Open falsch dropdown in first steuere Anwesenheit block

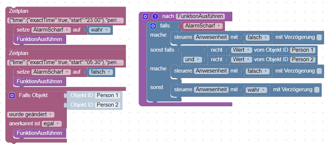tap(258, 37)
